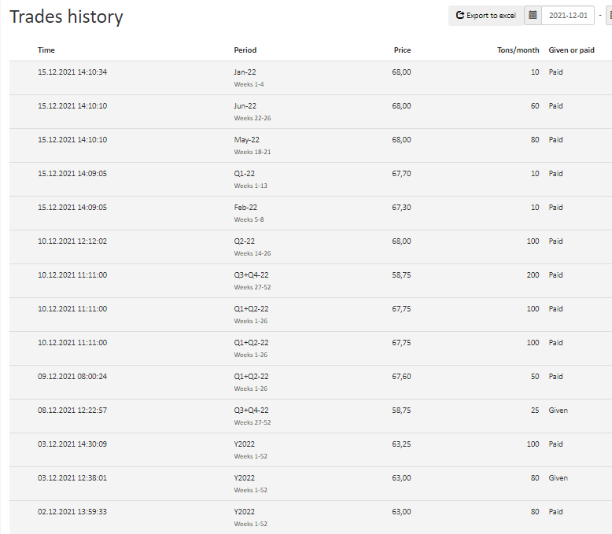The image size is (612, 534).
Task: Open the end date calendar icon
Action: click(610, 16)
